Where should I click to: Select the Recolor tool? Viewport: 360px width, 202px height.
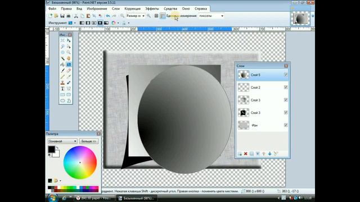click(x=69, y=82)
